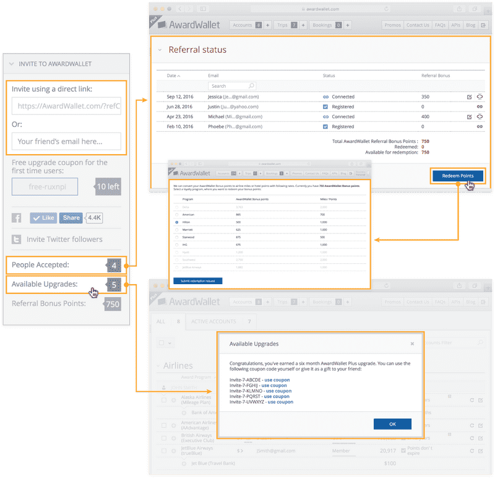Viewport: 495px width, 478px height.
Task: Click the People Accepted count badge
Action: [114, 266]
